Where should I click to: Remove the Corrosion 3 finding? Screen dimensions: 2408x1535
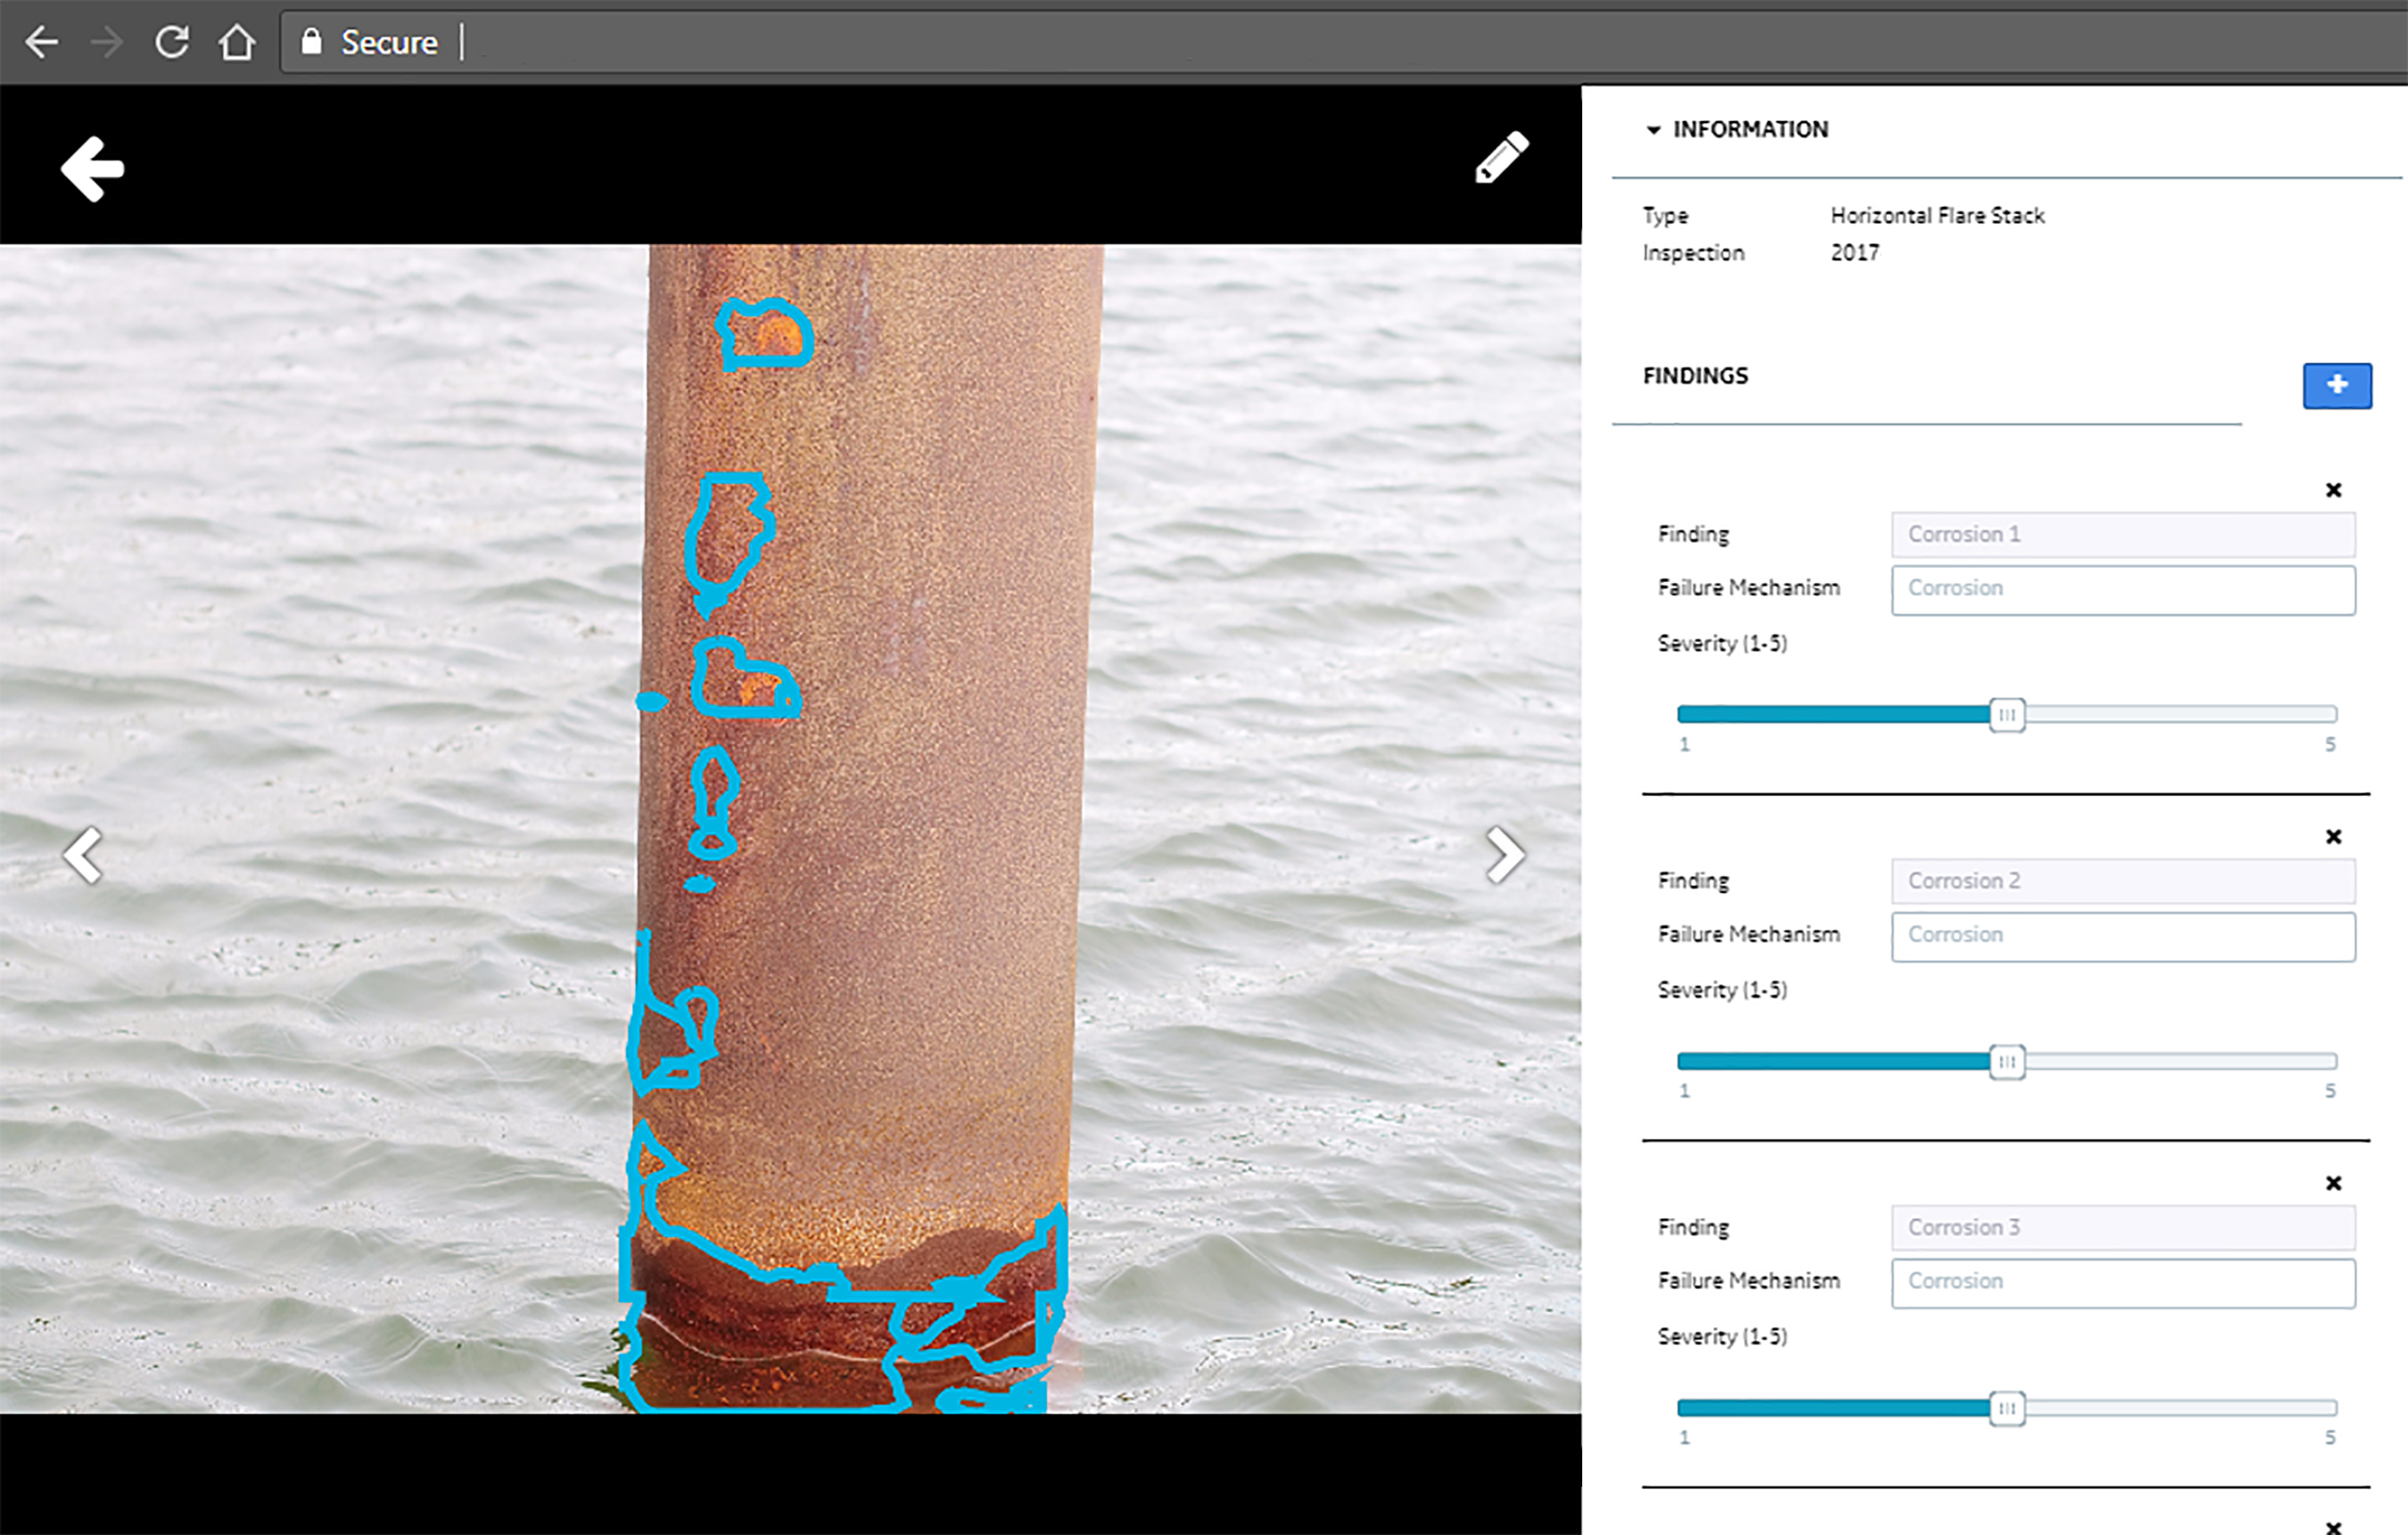tap(2333, 1183)
